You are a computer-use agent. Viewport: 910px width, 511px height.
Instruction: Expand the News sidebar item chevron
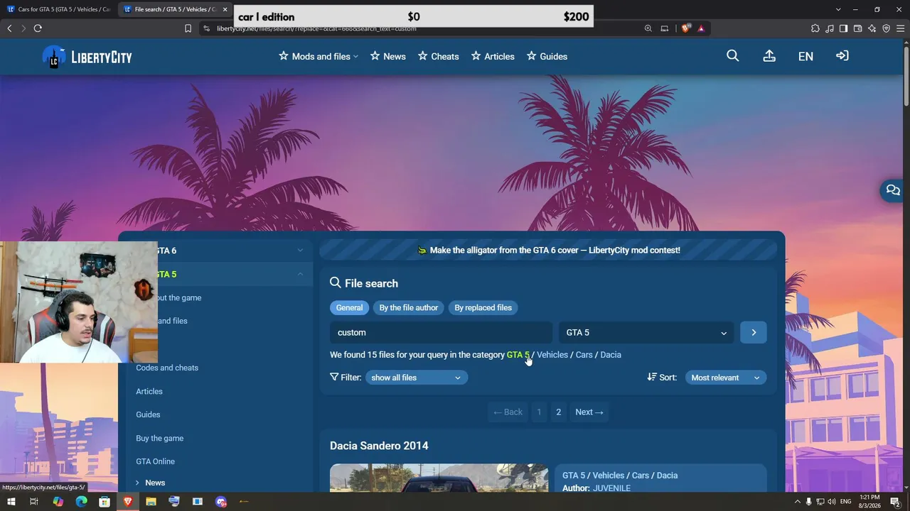(x=137, y=483)
